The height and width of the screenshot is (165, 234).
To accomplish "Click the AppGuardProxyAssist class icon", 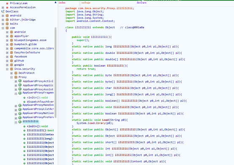I will 20,89.
